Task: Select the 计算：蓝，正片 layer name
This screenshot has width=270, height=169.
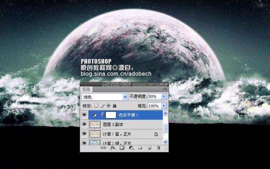Action: pyautogui.click(x=117, y=134)
